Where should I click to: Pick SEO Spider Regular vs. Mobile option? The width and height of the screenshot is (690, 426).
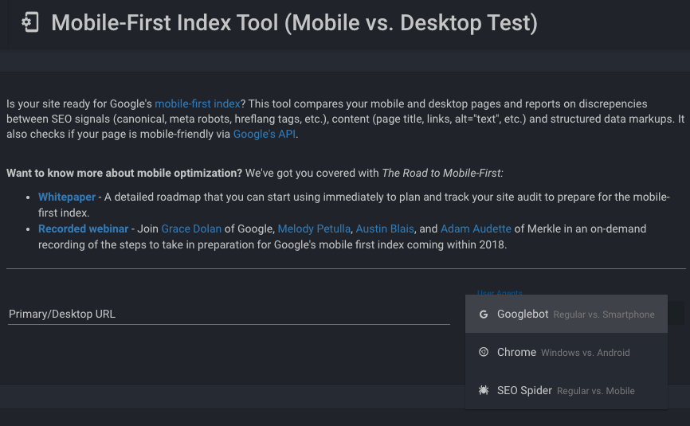point(566,390)
